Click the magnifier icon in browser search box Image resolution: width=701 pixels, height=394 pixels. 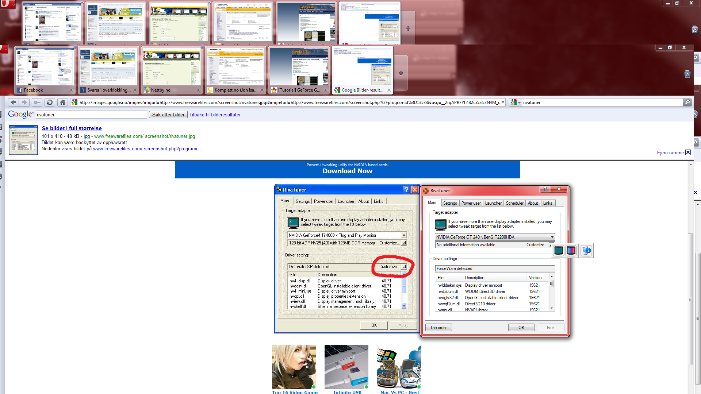[x=687, y=103]
